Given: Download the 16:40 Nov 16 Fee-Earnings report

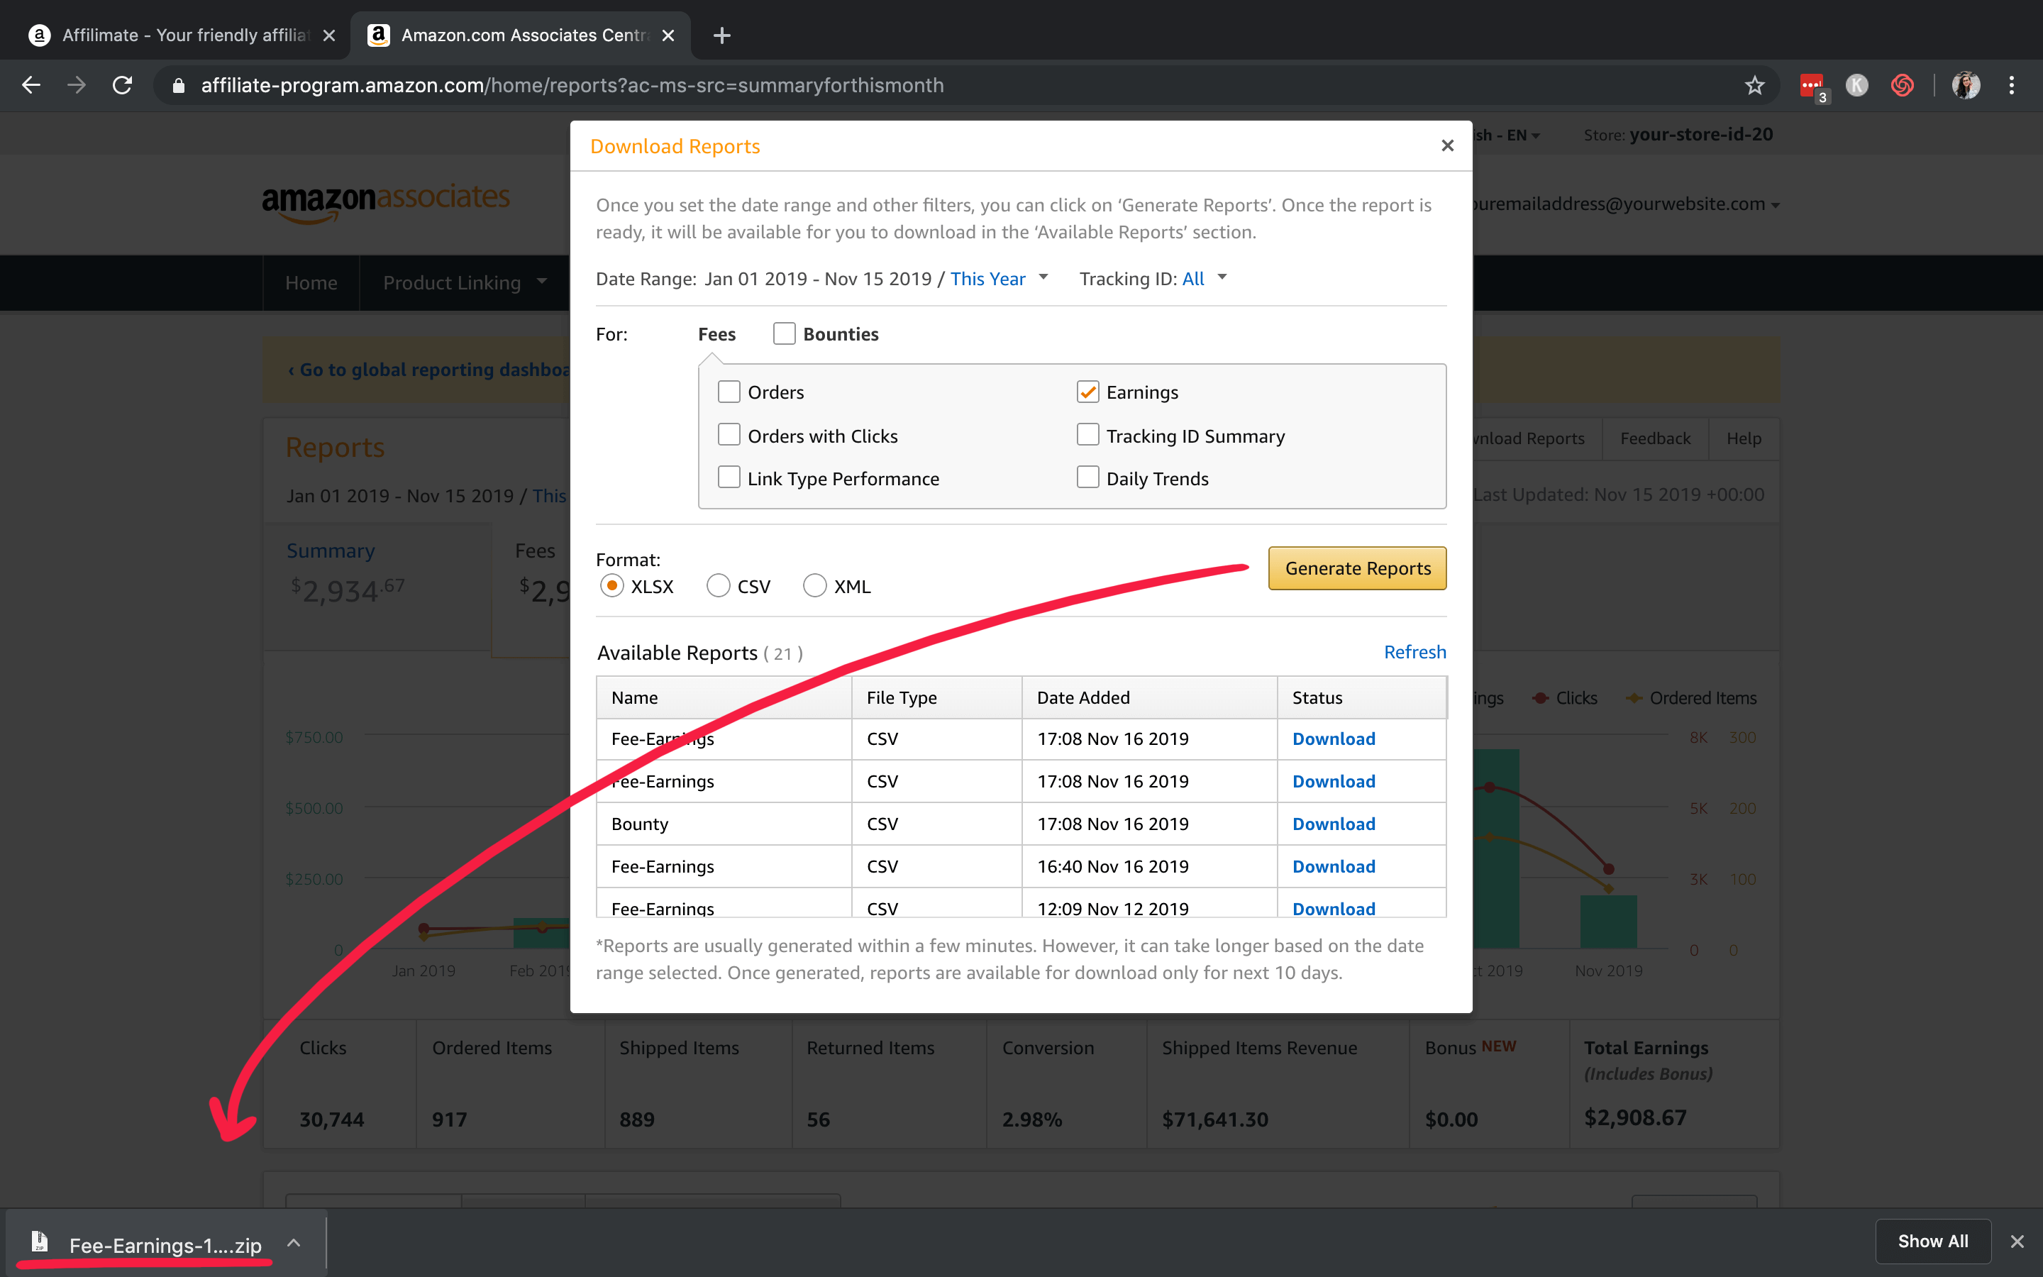Looking at the screenshot, I should pyautogui.click(x=1334, y=866).
